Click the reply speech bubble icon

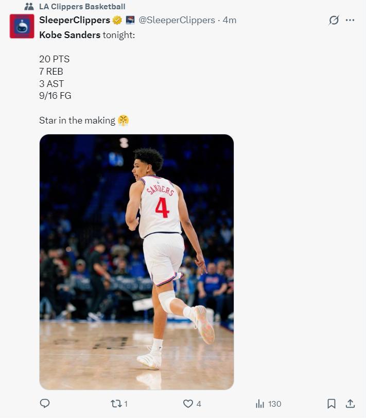(45, 404)
